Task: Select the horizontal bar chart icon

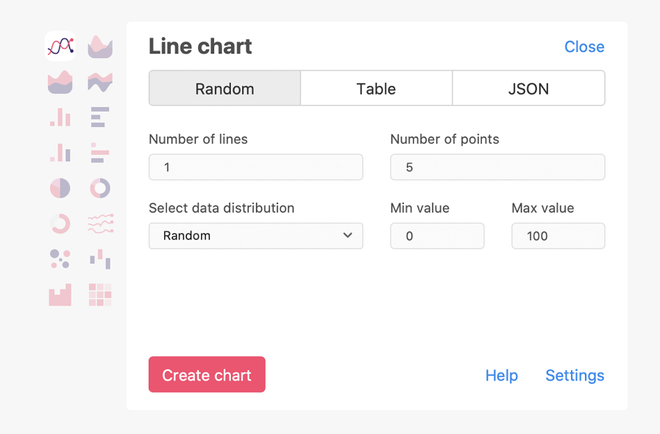Action: click(100, 117)
